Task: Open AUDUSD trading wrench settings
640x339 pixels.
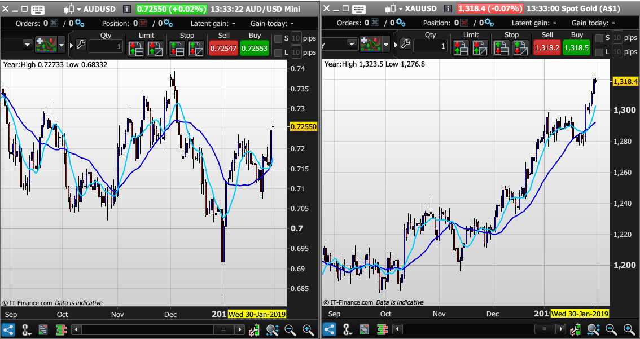Action: [x=81, y=44]
